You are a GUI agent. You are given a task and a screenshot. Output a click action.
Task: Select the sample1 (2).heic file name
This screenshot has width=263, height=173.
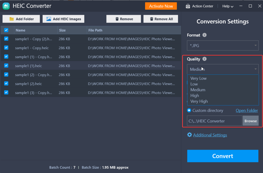[x=28, y=84]
